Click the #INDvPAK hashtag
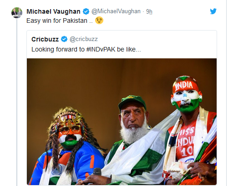 101,49
